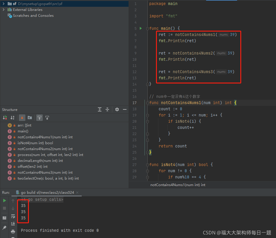Click Restore layout icon in Run panel

point(5,218)
